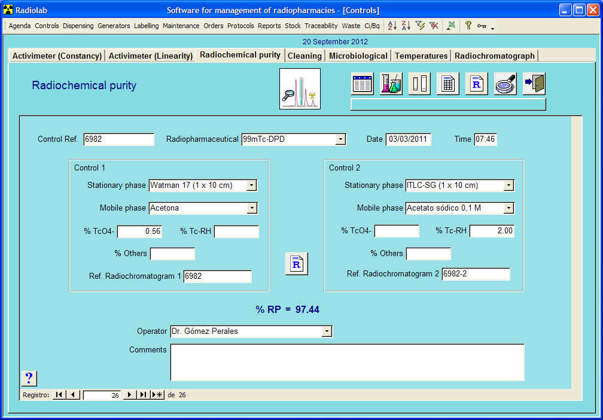The height and width of the screenshot is (420, 603).
Task: Expand the Control 1 Stationary phase dropdown
Action: [252, 185]
